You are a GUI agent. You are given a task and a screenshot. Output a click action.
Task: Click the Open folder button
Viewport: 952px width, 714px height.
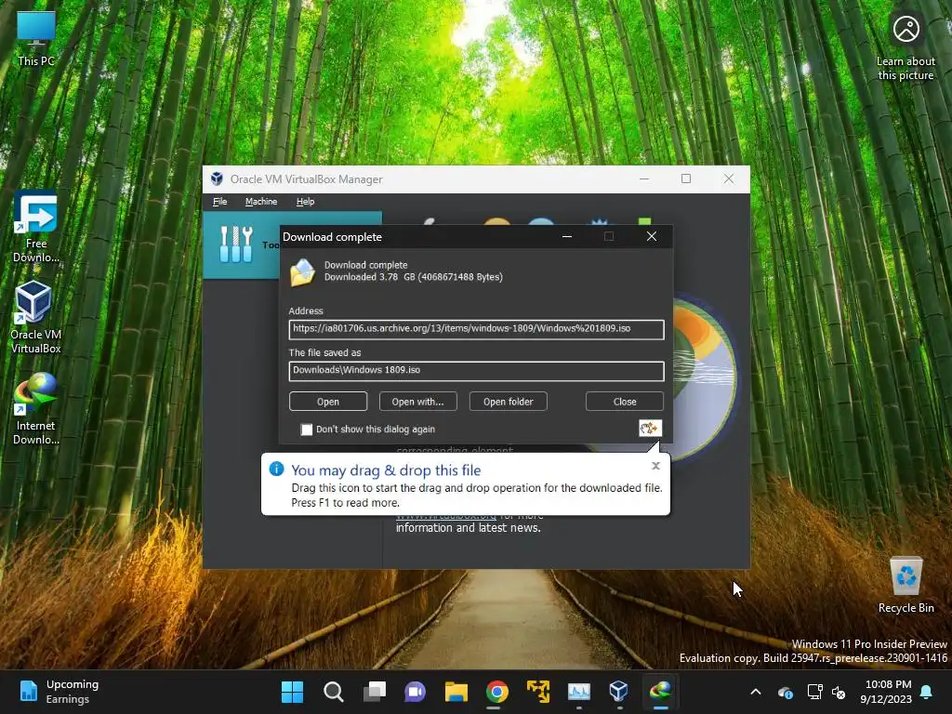(x=509, y=402)
